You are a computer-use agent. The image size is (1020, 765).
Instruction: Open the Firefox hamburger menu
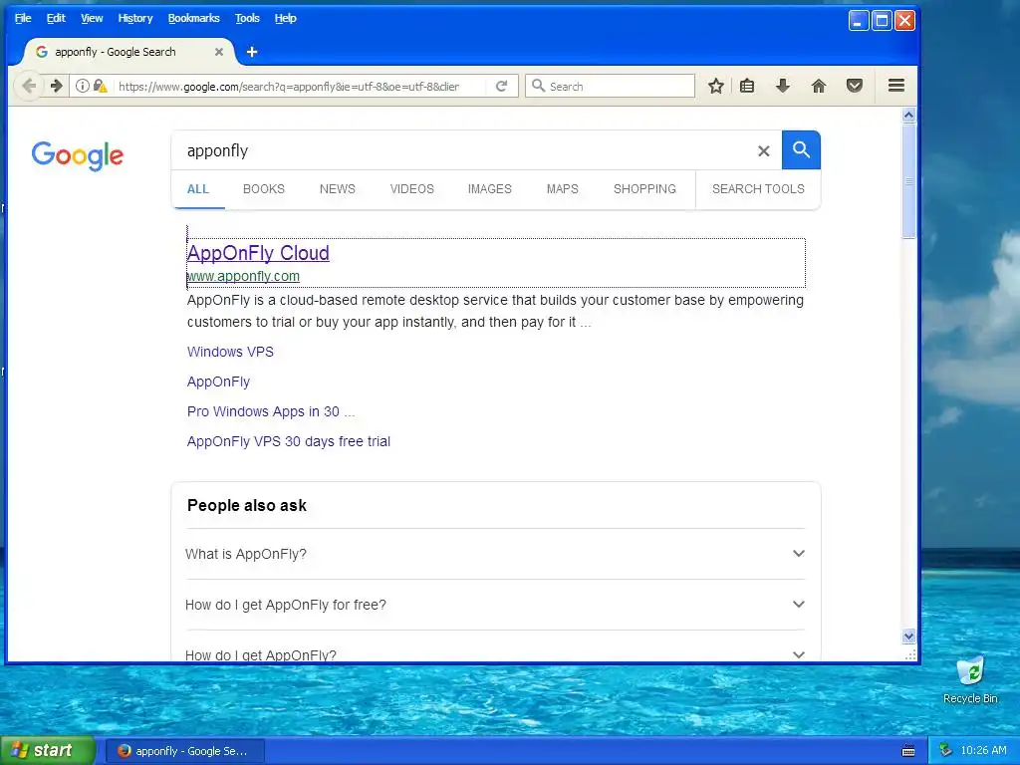point(896,86)
